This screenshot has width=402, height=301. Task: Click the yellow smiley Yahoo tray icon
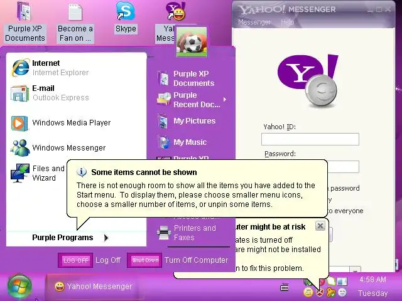308,292
